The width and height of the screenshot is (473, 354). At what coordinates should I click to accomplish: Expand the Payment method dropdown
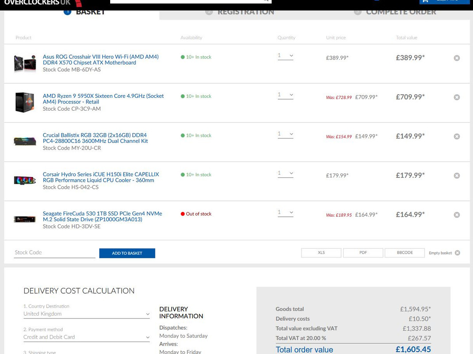pos(87,337)
